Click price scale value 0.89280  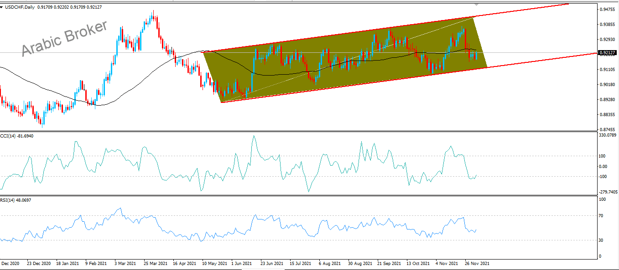point(608,99)
